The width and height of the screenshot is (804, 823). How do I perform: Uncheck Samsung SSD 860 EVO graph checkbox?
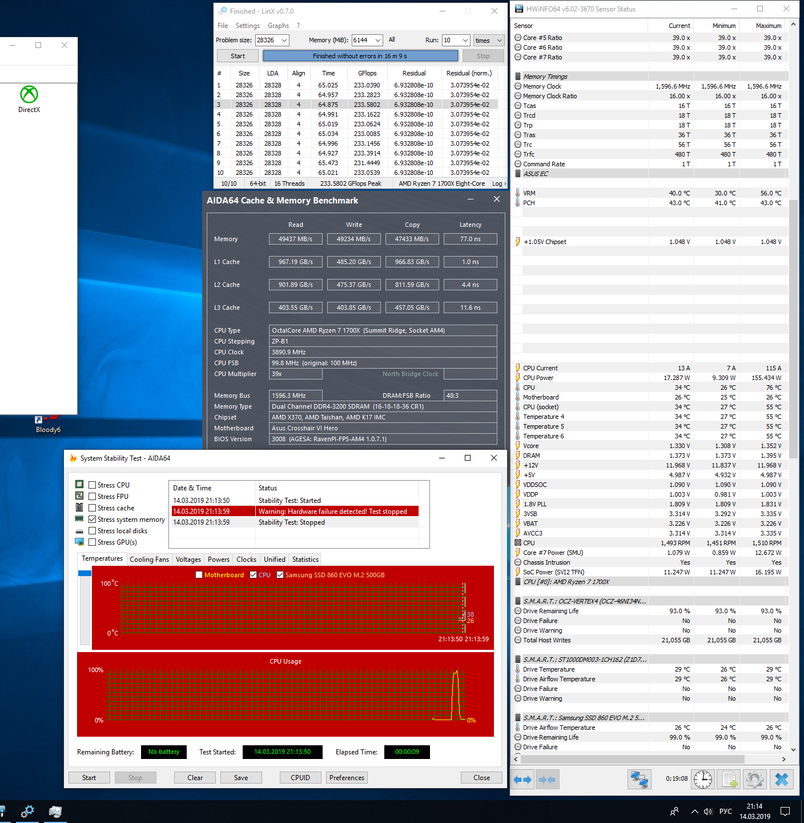point(280,575)
